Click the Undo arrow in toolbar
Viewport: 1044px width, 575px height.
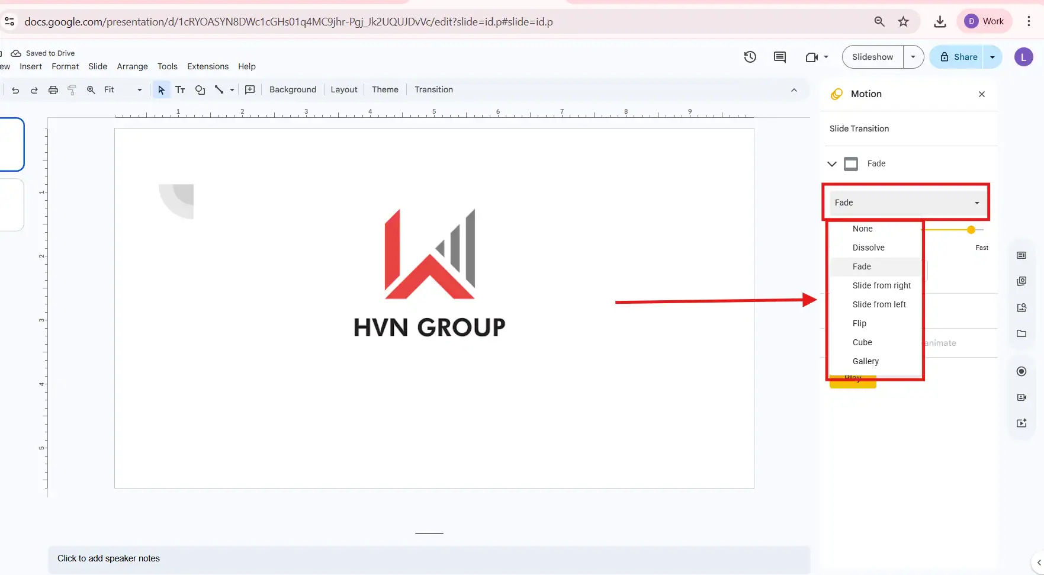[15, 90]
